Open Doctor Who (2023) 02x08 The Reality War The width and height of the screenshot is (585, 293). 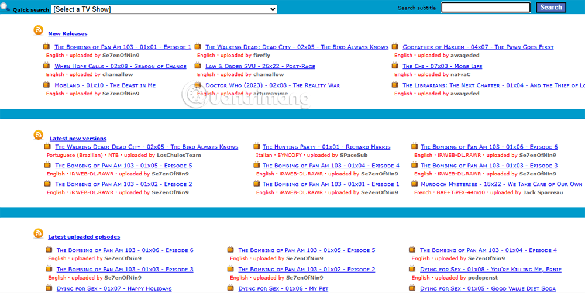point(273,85)
